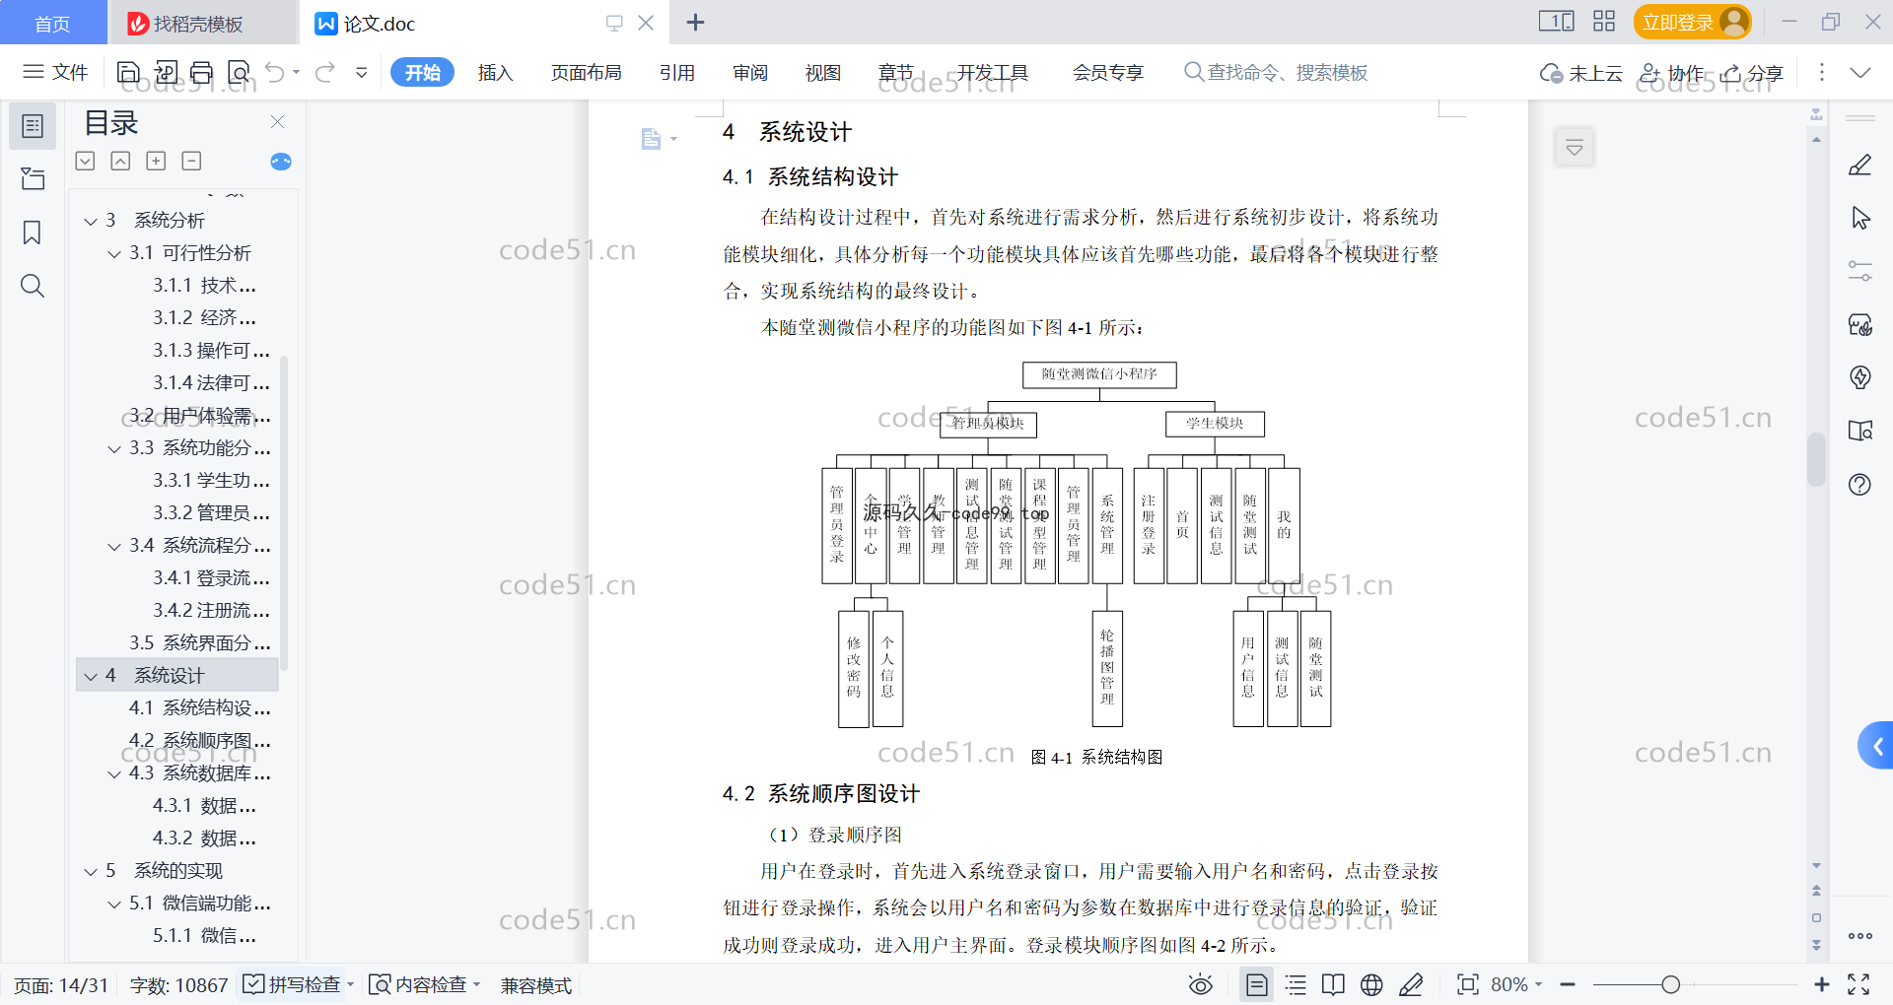Viewport: 1893px width, 1005px height.
Task: Toggle the writing mode pen icon in the status bar
Action: pyautogui.click(x=1411, y=984)
